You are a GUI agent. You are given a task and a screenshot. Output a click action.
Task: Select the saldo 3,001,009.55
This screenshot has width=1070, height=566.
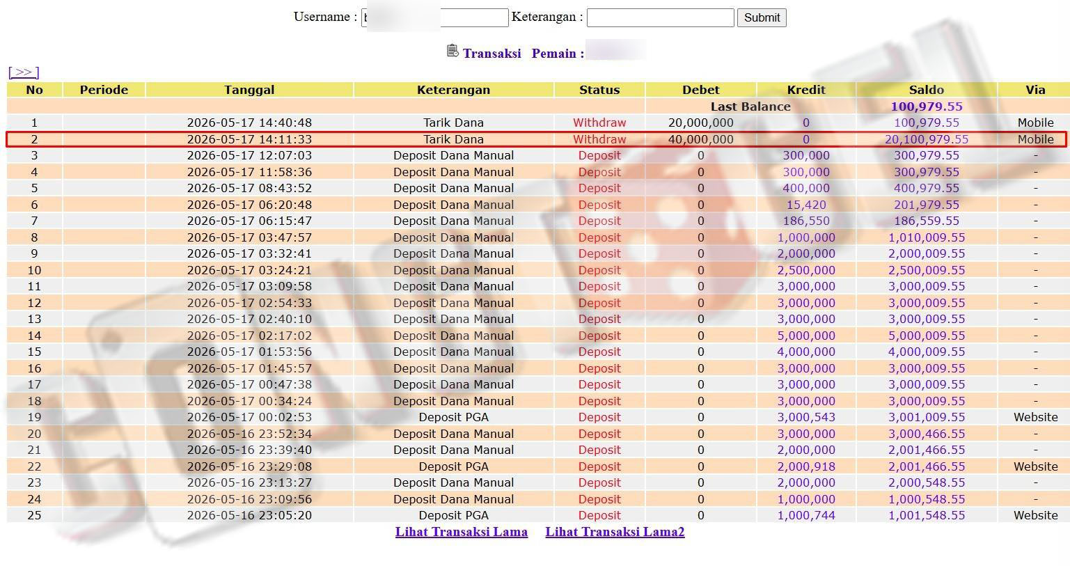(927, 417)
